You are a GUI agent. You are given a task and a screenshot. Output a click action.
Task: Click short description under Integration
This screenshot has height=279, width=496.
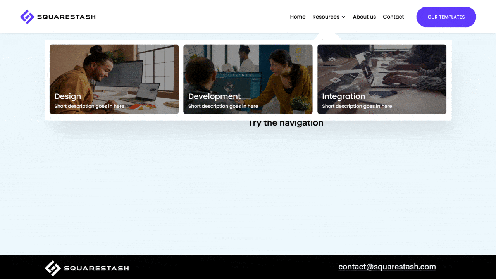(x=357, y=106)
